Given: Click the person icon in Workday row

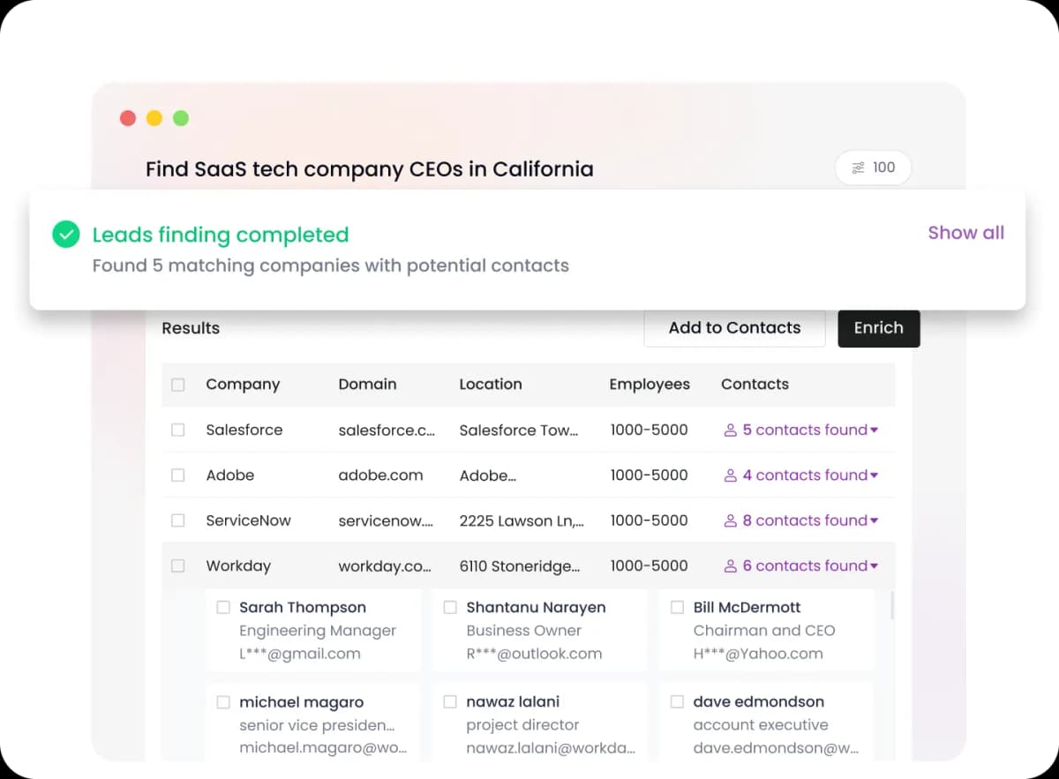Looking at the screenshot, I should pos(731,566).
